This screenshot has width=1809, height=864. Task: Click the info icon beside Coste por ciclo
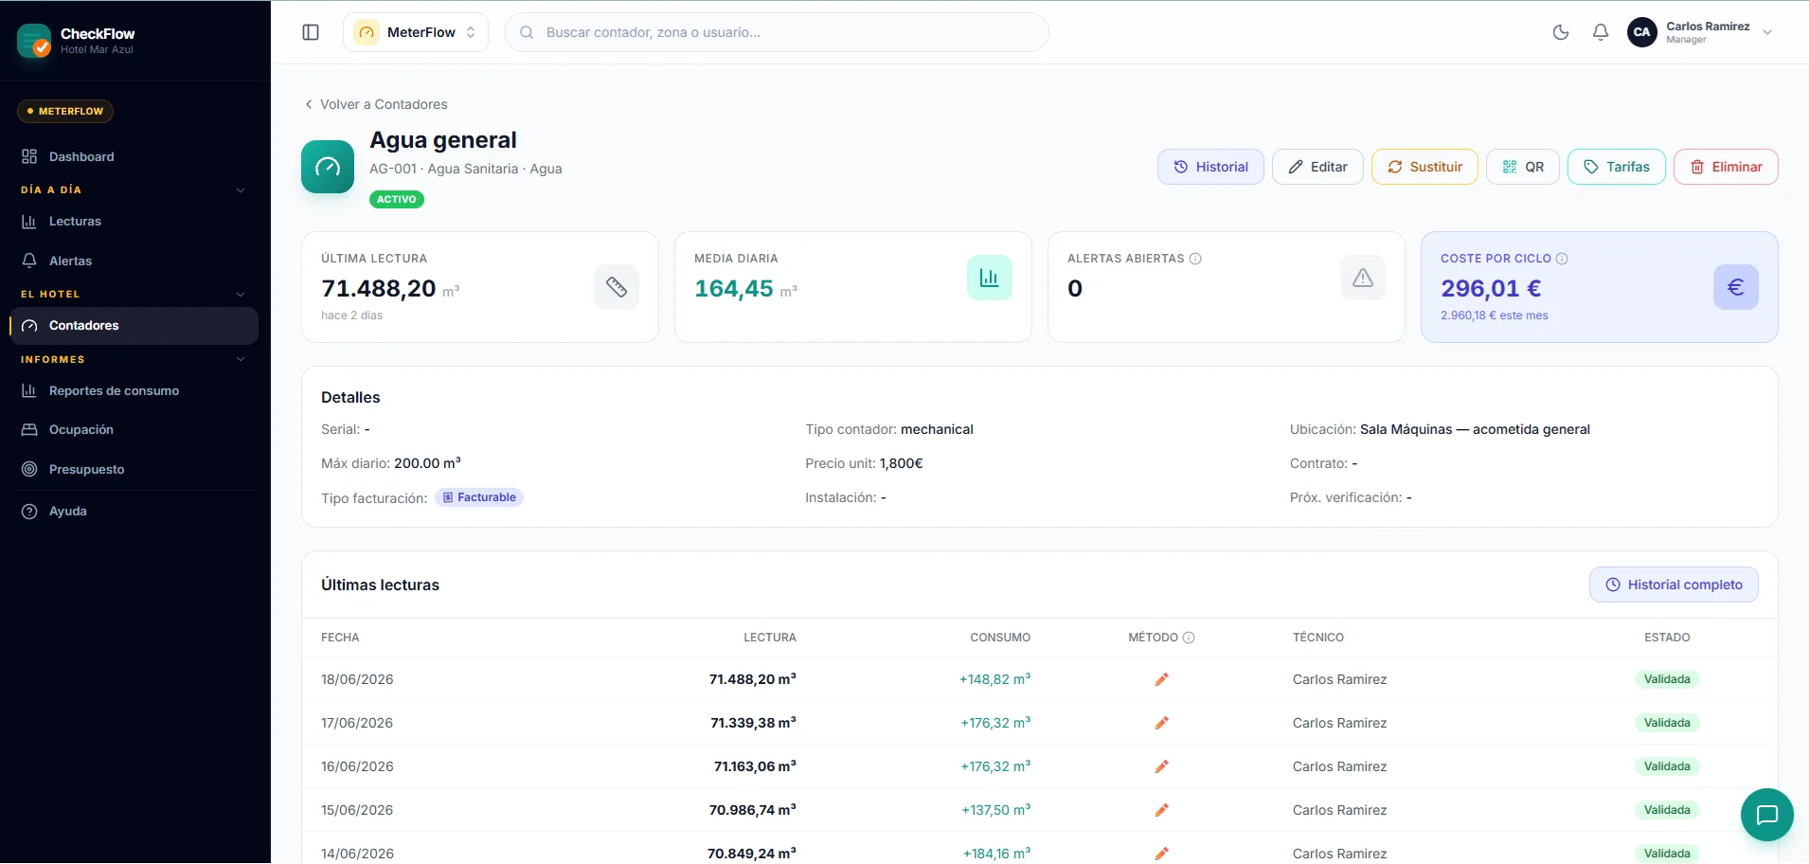click(1562, 259)
